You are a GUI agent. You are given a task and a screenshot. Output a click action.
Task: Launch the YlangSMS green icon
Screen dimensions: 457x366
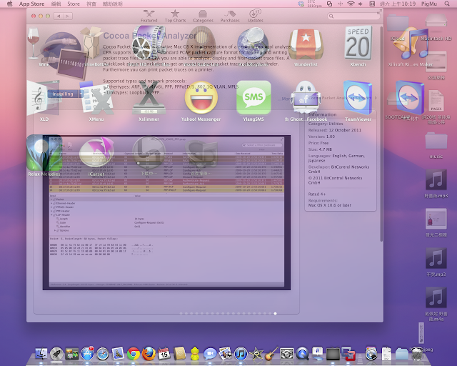click(253, 97)
